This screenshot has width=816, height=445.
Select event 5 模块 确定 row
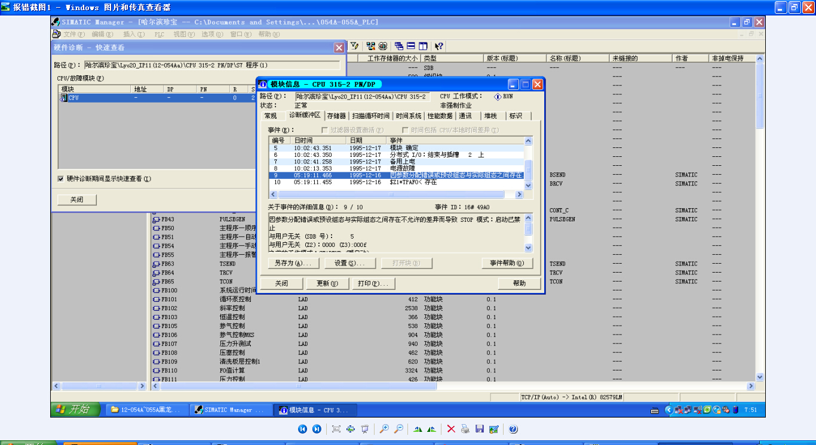(x=396, y=148)
